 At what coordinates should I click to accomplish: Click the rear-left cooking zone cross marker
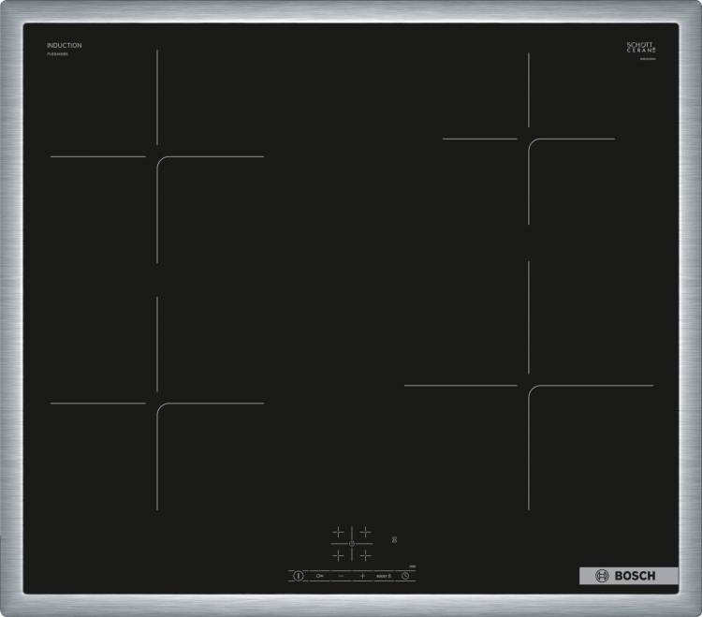point(157,156)
